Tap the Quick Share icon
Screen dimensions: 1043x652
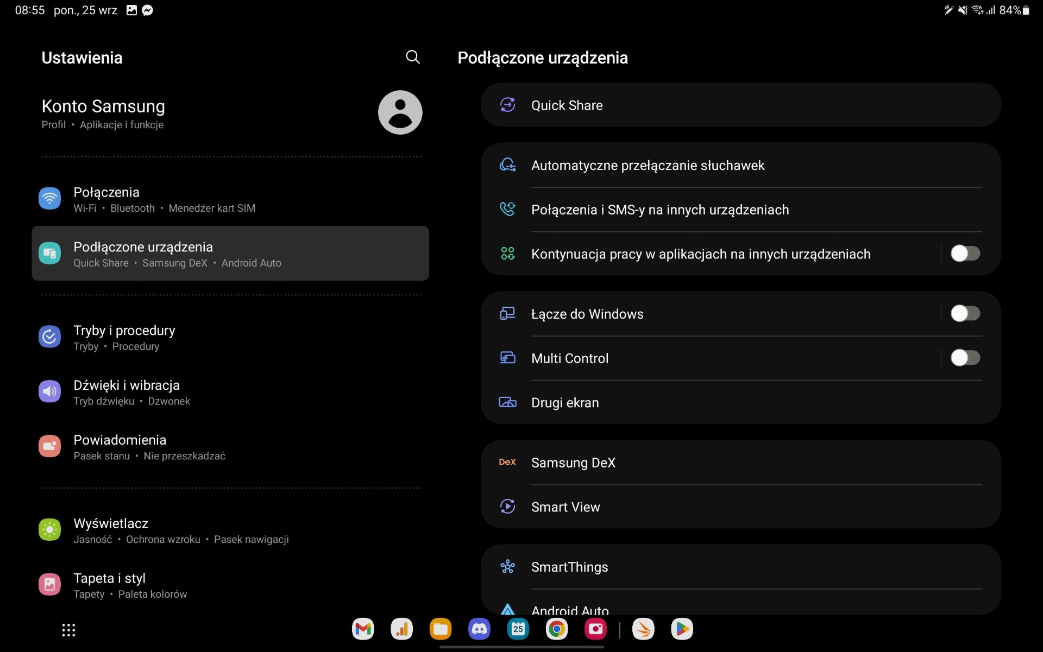507,105
